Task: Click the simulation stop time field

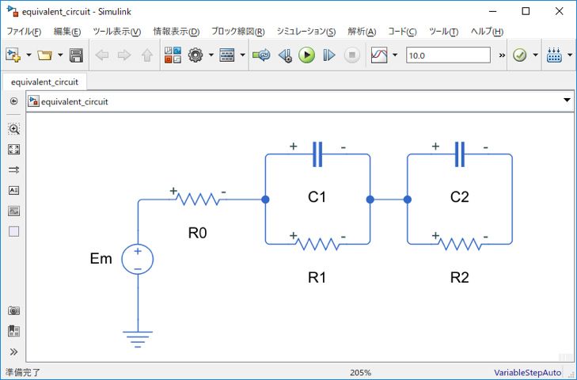Action: [x=447, y=55]
